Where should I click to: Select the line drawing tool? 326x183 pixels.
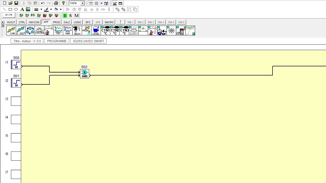[5, 9]
